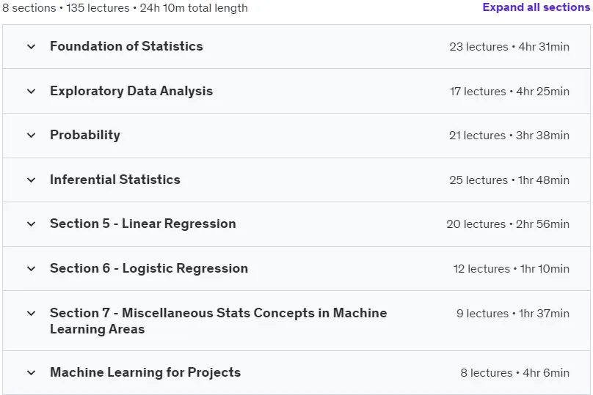The height and width of the screenshot is (395, 593).
Task: Open the Exploratory Data Analysis section title
Action: coord(131,91)
